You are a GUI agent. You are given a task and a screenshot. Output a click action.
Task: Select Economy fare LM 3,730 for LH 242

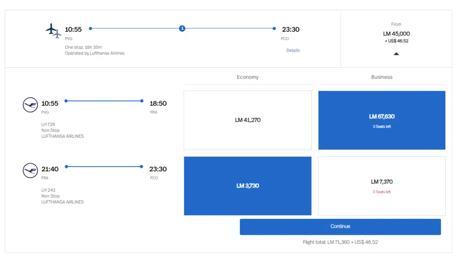(x=247, y=186)
